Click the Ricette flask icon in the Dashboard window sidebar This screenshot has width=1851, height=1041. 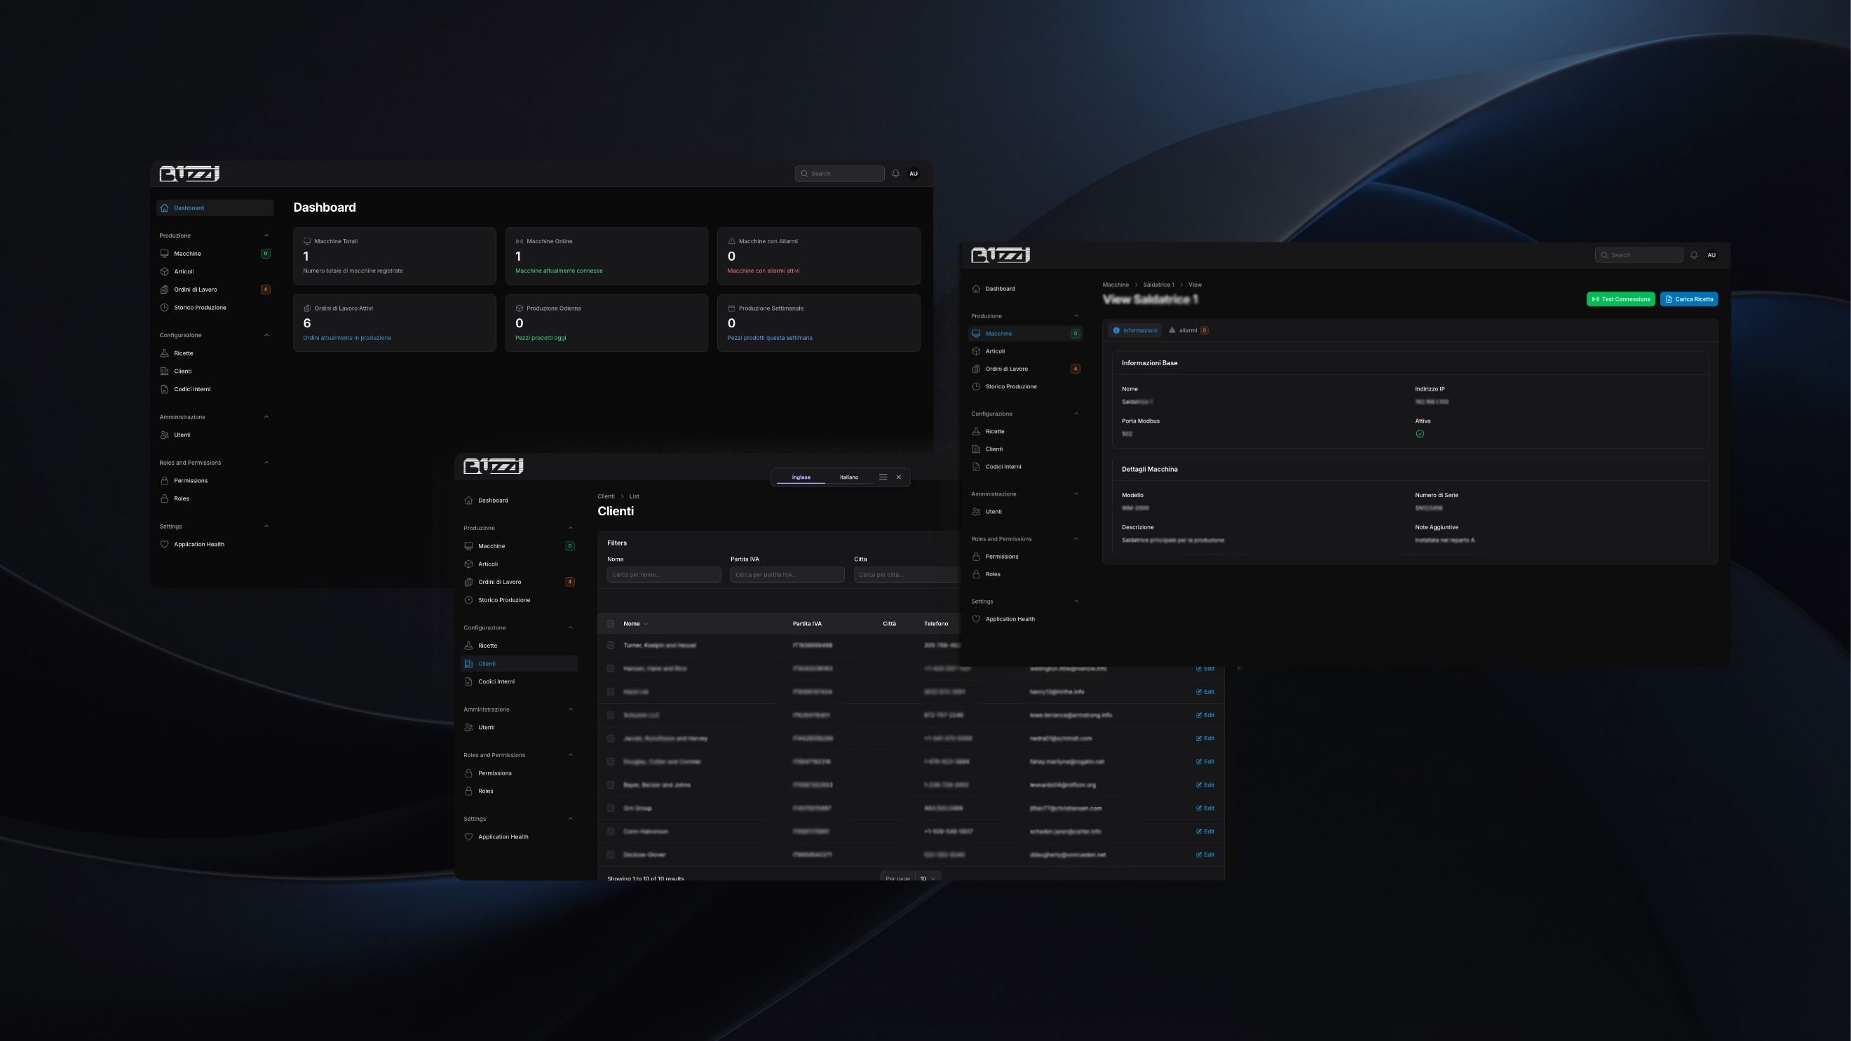(165, 353)
